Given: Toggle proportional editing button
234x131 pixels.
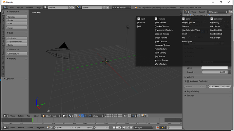Looking at the screenshot, I should 130,116.
